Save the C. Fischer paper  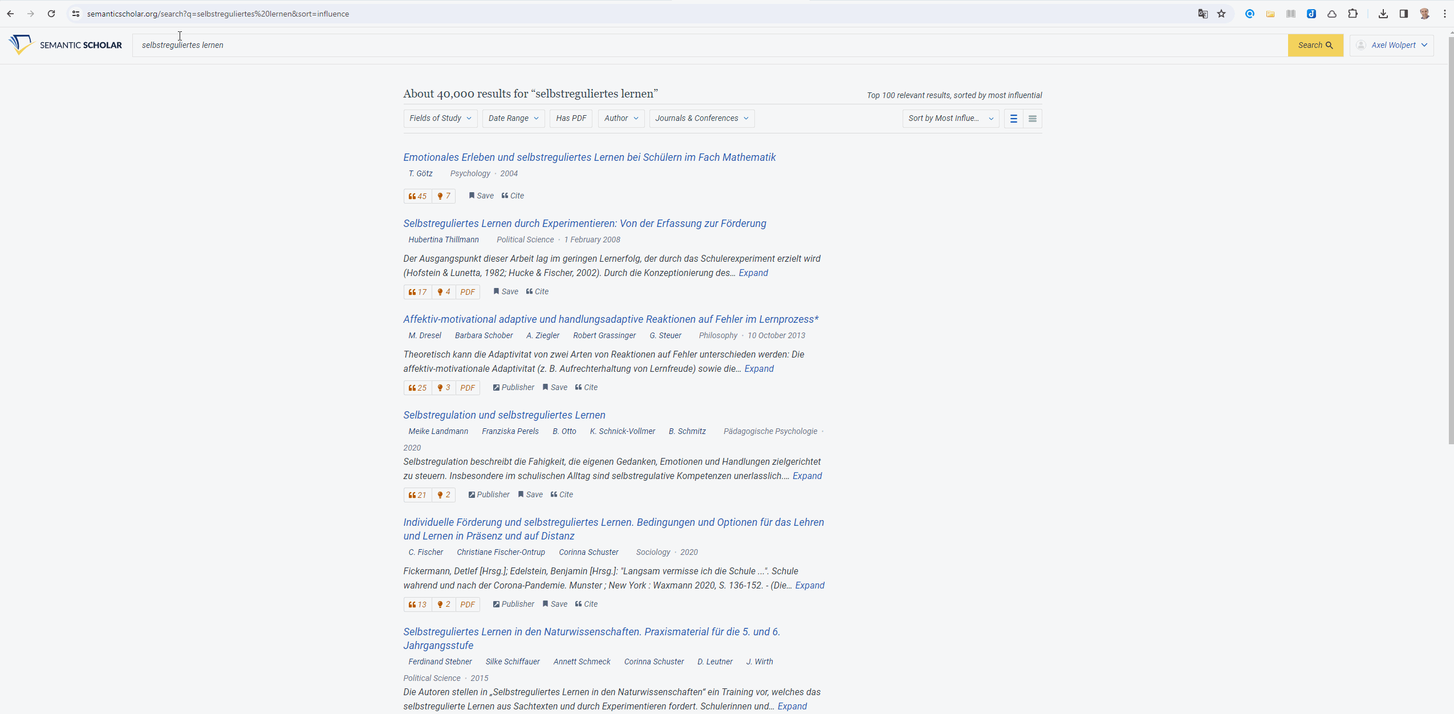[555, 604]
